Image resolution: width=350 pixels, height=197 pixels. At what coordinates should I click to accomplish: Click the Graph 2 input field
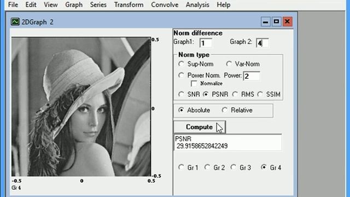[262, 43]
